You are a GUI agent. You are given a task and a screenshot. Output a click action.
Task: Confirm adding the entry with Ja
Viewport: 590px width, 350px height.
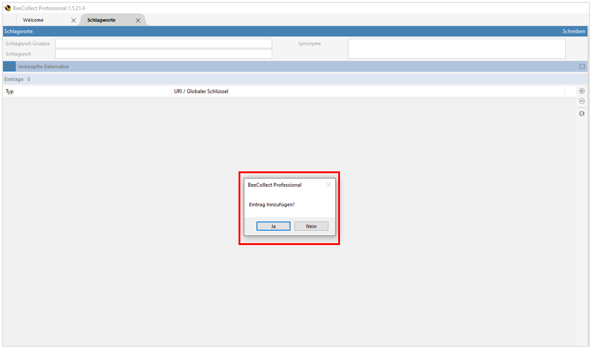coord(273,226)
